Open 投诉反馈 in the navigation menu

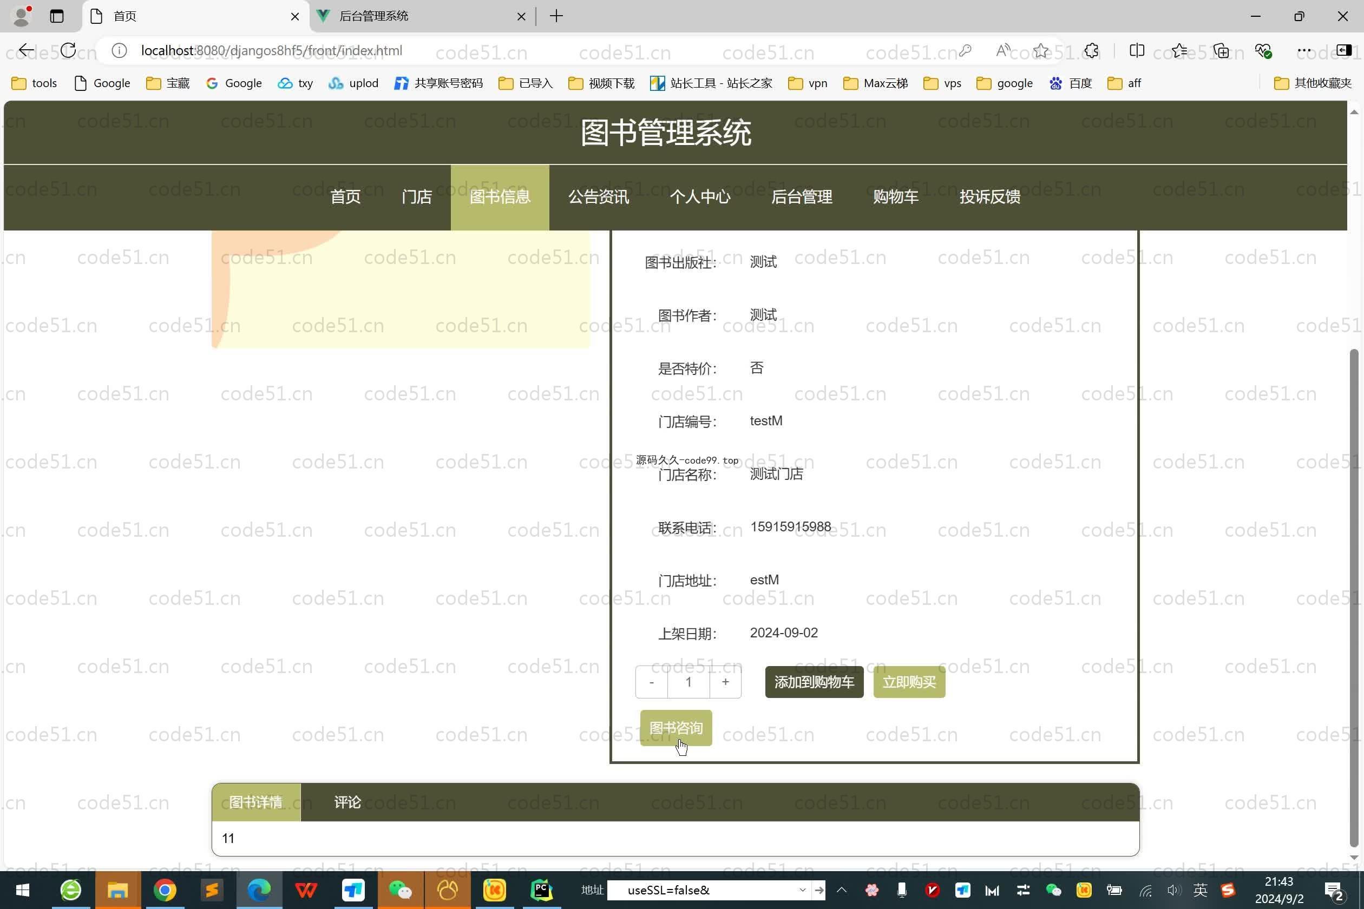pyautogui.click(x=989, y=197)
